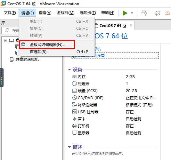This screenshot has height=160, width=171.
Task: Click the memory icon next to 内存
Action: coord(75,76)
